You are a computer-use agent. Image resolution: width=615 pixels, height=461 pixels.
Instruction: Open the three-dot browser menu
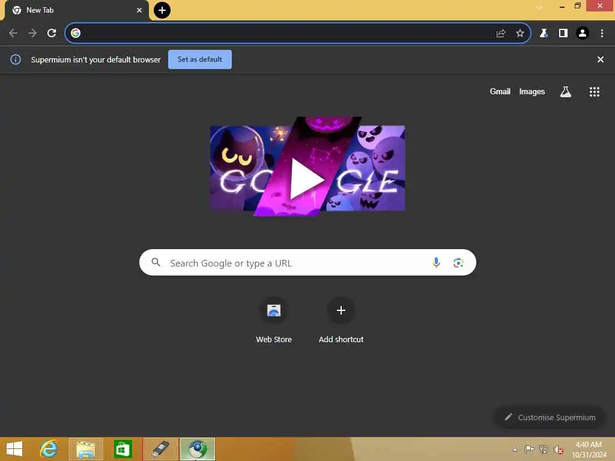tap(602, 34)
